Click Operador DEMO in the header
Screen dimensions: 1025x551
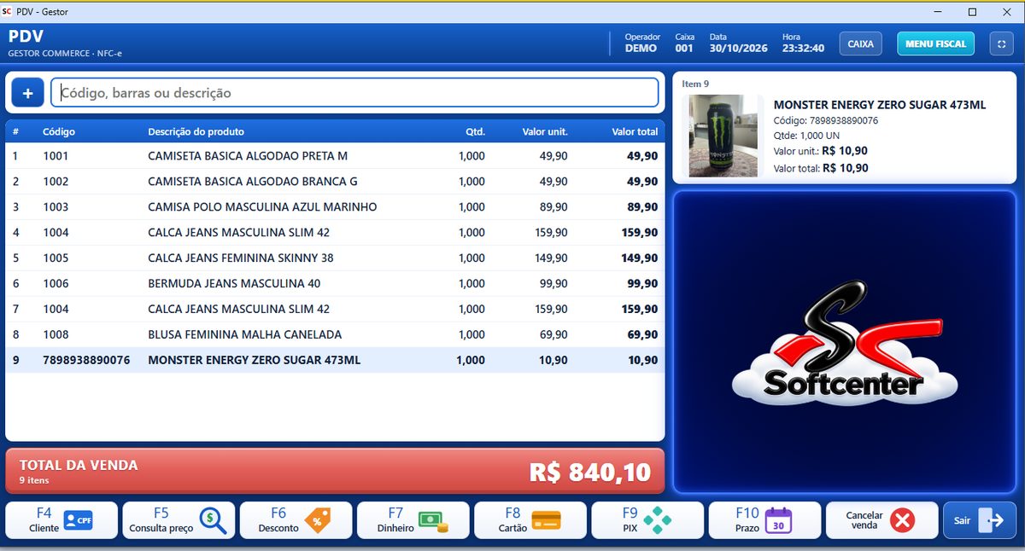pyautogui.click(x=642, y=43)
